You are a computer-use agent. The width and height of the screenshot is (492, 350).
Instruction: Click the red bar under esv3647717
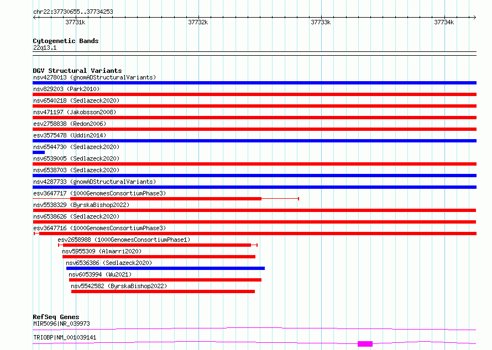pos(166,199)
